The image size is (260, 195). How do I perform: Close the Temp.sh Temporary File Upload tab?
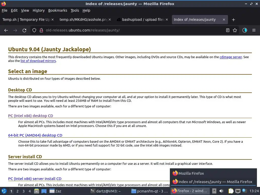coord(52,20)
